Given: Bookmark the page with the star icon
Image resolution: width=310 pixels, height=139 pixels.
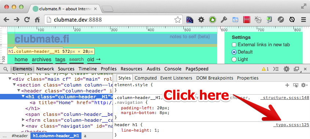Looking at the screenshot, I should (178, 19).
